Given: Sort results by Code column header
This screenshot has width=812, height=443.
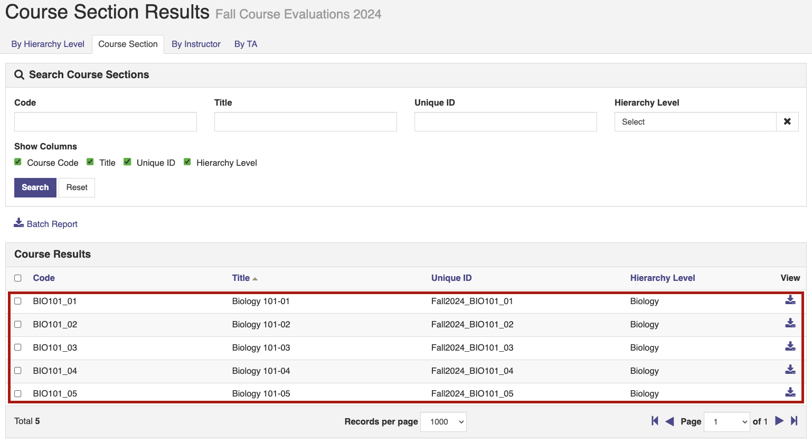Looking at the screenshot, I should tap(44, 278).
